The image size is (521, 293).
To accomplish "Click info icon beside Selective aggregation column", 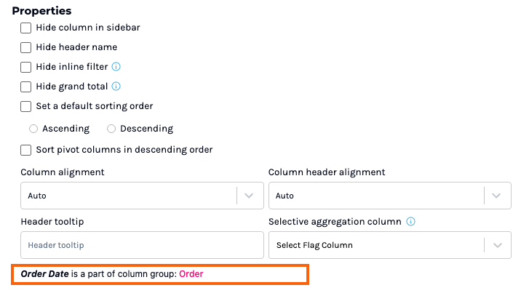I will pos(411,222).
